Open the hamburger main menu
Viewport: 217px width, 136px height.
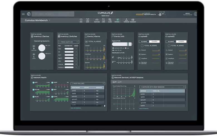pyautogui.click(x=23, y=14)
